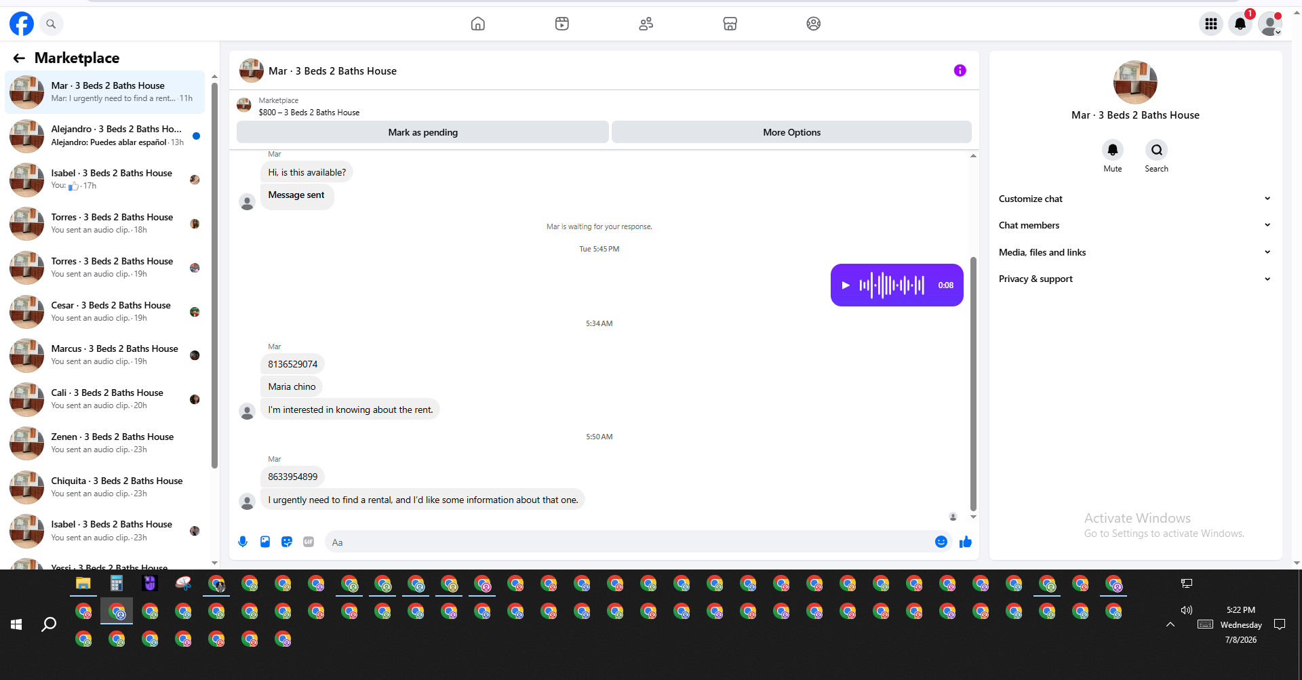Open Windows action center notifications
1302x680 pixels.
click(x=1280, y=624)
